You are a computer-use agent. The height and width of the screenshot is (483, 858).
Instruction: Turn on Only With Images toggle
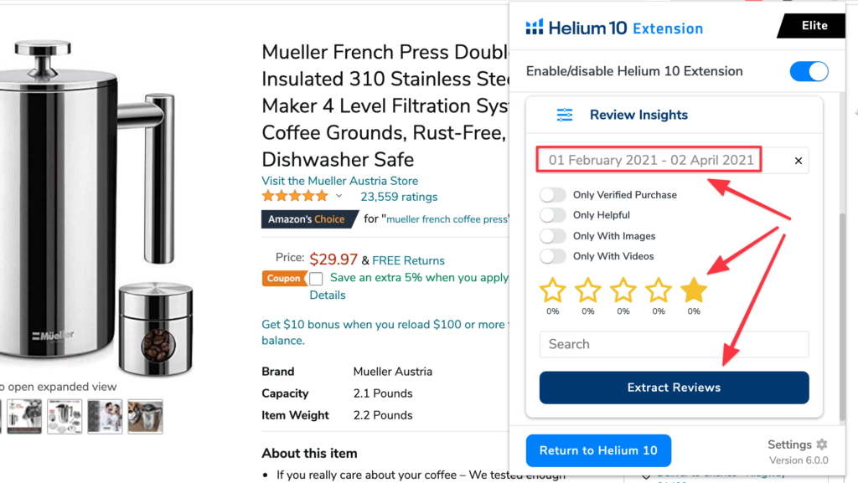tap(553, 236)
